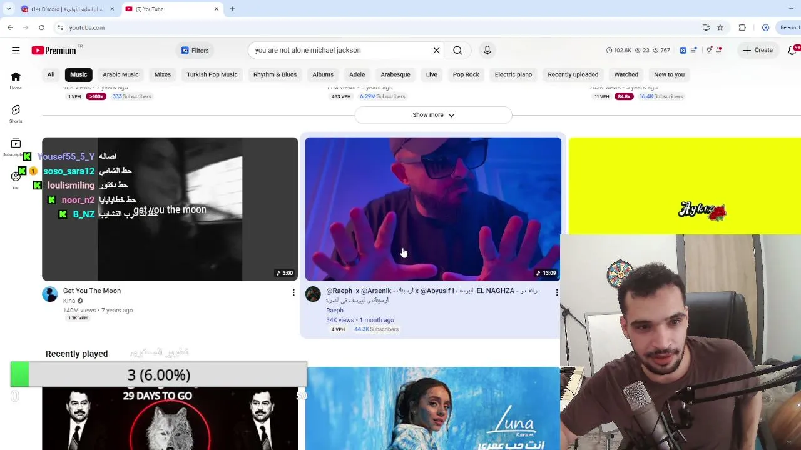Play the Raeph 13:09 video thumbnail

point(433,209)
